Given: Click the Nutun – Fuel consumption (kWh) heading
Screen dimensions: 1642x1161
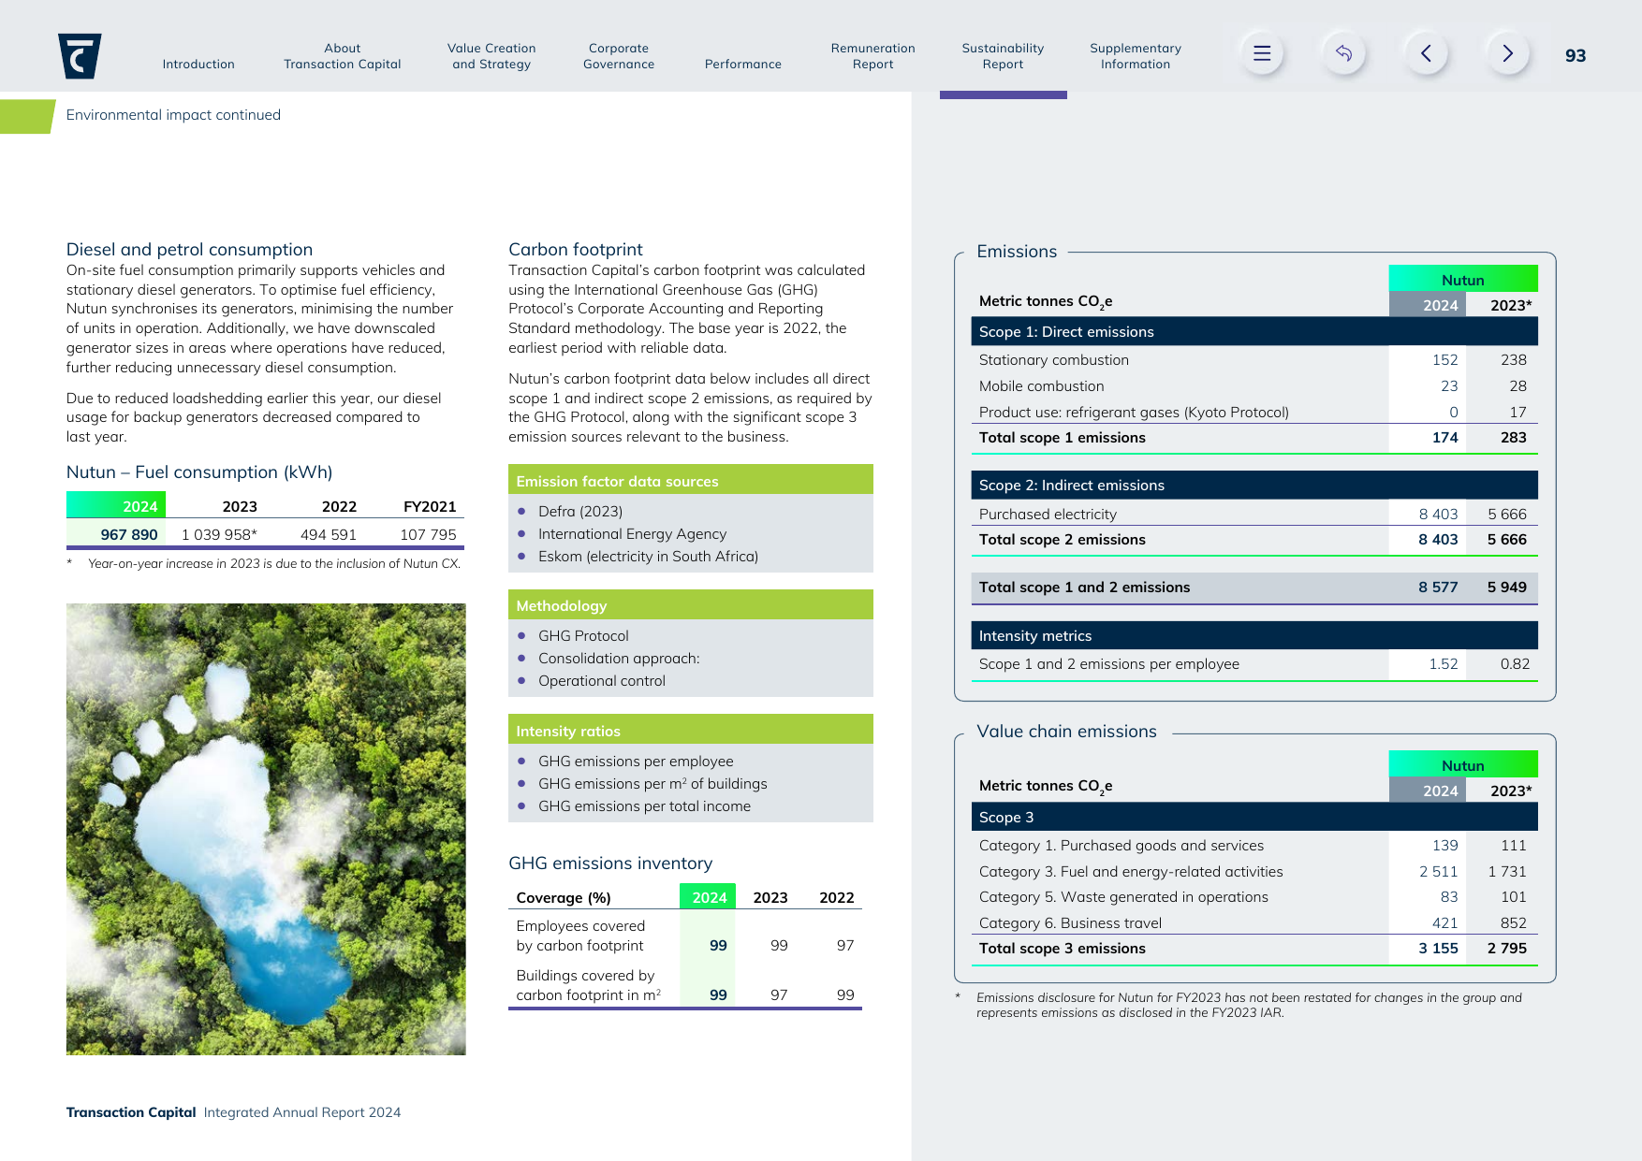Looking at the screenshot, I should click(x=199, y=472).
